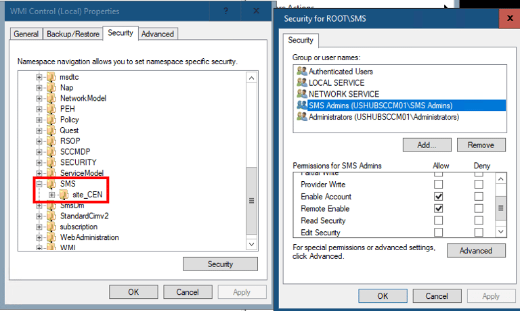
Task: Expand the WMI namespace node
Action: pyautogui.click(x=39, y=248)
